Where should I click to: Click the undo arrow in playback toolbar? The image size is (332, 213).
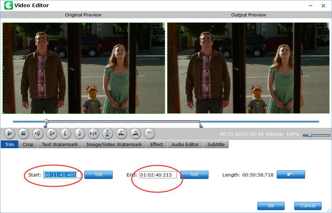[149, 134]
